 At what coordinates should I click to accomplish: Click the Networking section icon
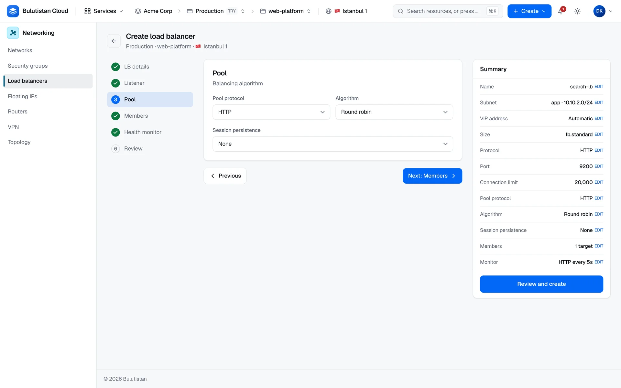13,33
